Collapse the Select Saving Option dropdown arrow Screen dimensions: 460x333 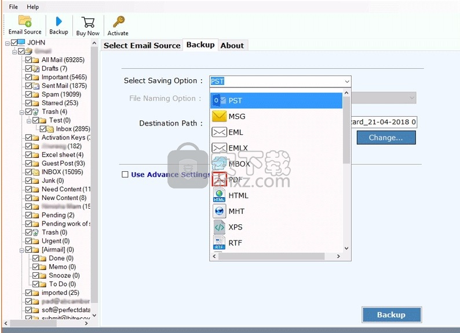346,82
